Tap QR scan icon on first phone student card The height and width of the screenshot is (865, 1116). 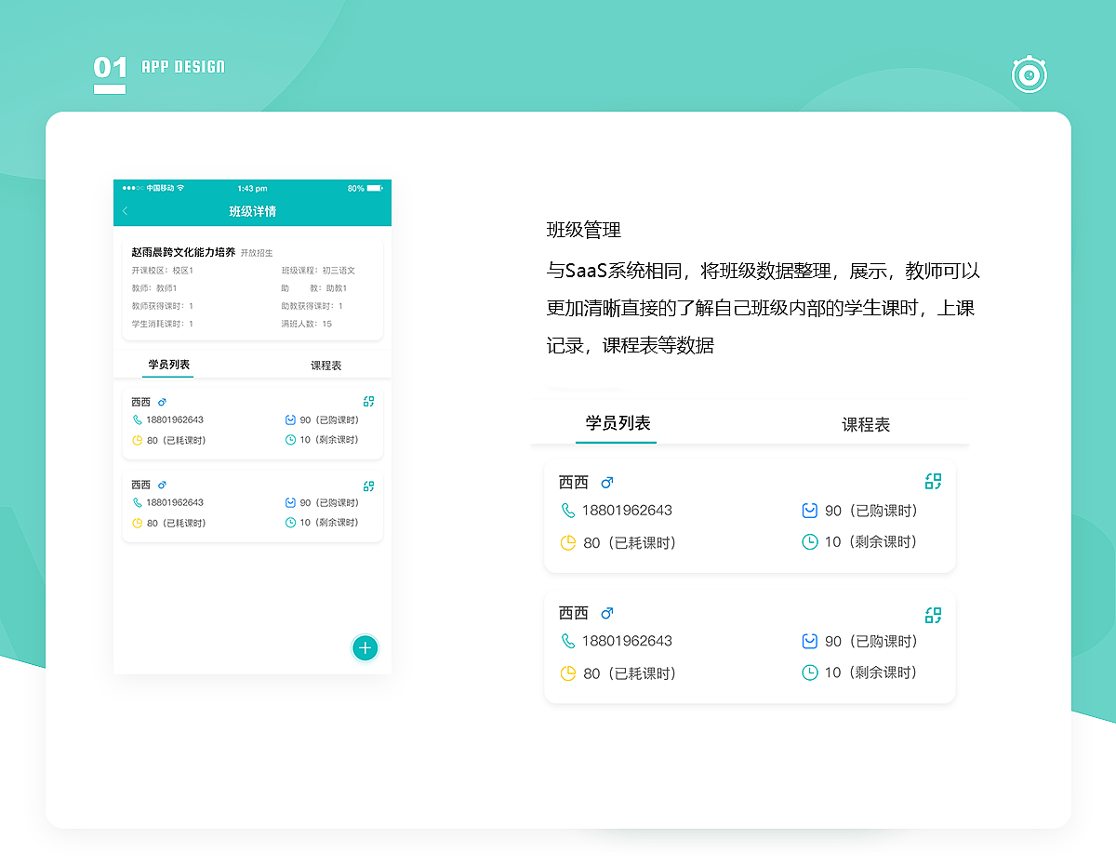pos(368,402)
